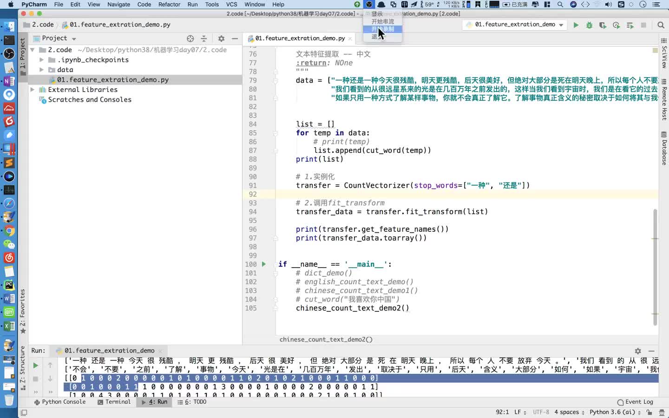Open PyCharm icon in the dock

click(9, 285)
